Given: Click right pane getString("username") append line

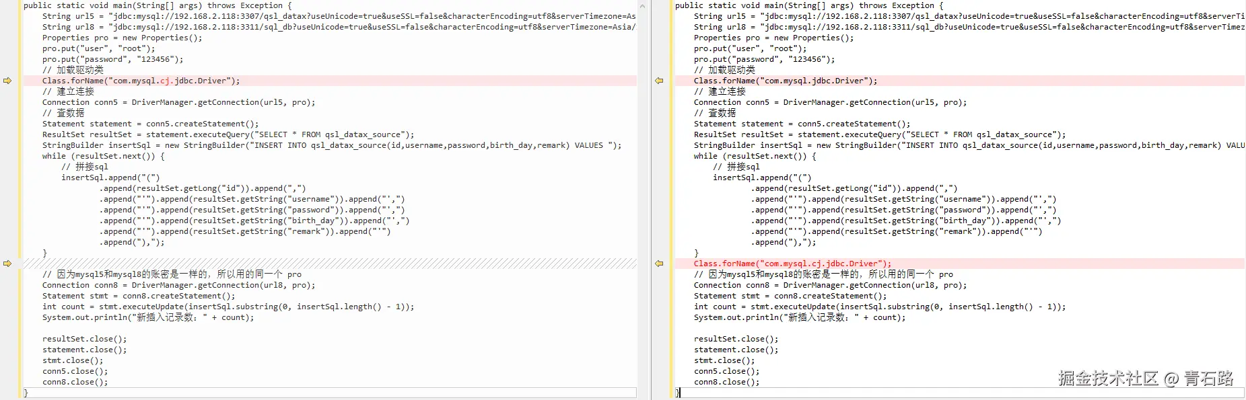Looking at the screenshot, I should pos(904,199).
